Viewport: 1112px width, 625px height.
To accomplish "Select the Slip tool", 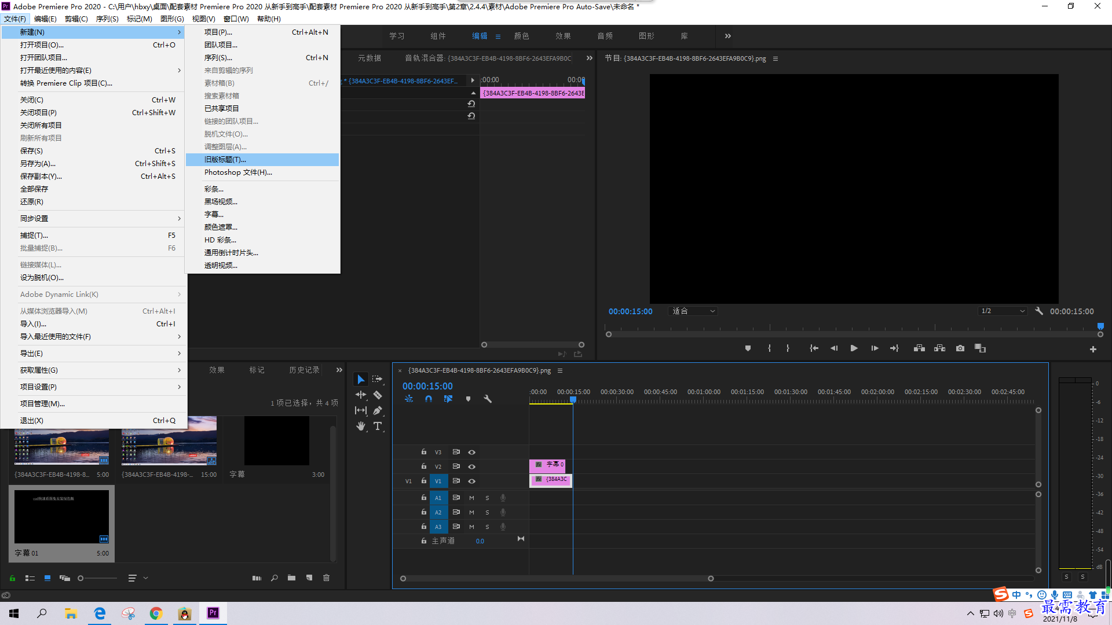I will coord(361,410).
